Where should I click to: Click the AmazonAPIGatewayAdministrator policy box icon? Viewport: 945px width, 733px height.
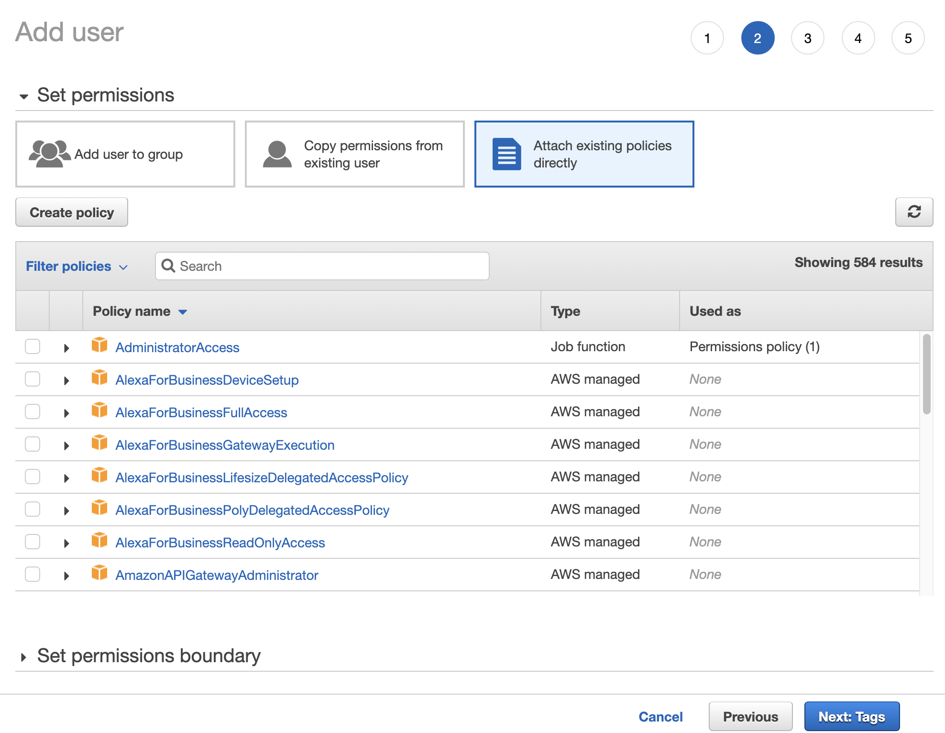pyautogui.click(x=99, y=573)
